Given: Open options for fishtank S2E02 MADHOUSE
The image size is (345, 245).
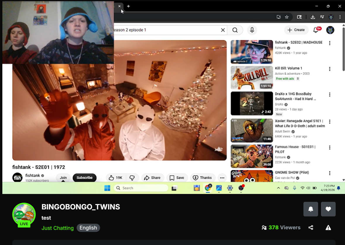Looking at the screenshot, I should [x=329, y=43].
